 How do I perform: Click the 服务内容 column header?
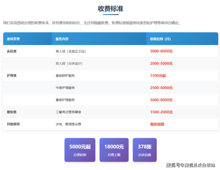click(x=62, y=39)
